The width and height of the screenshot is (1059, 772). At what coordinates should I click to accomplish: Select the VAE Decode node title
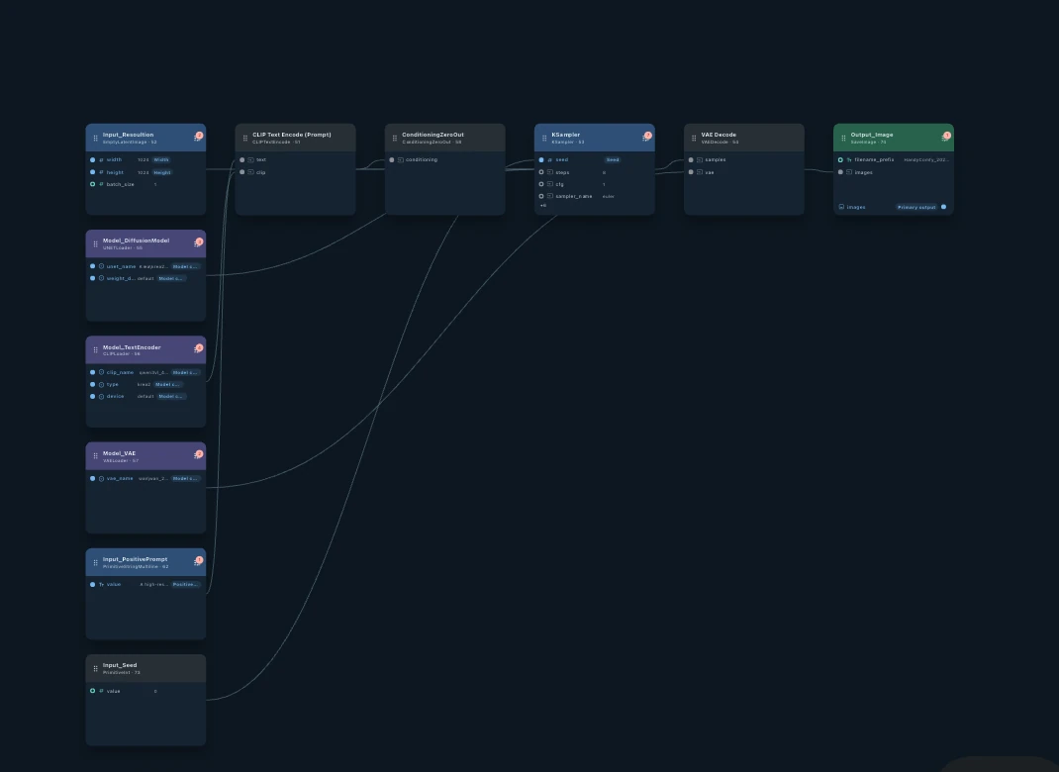719,135
